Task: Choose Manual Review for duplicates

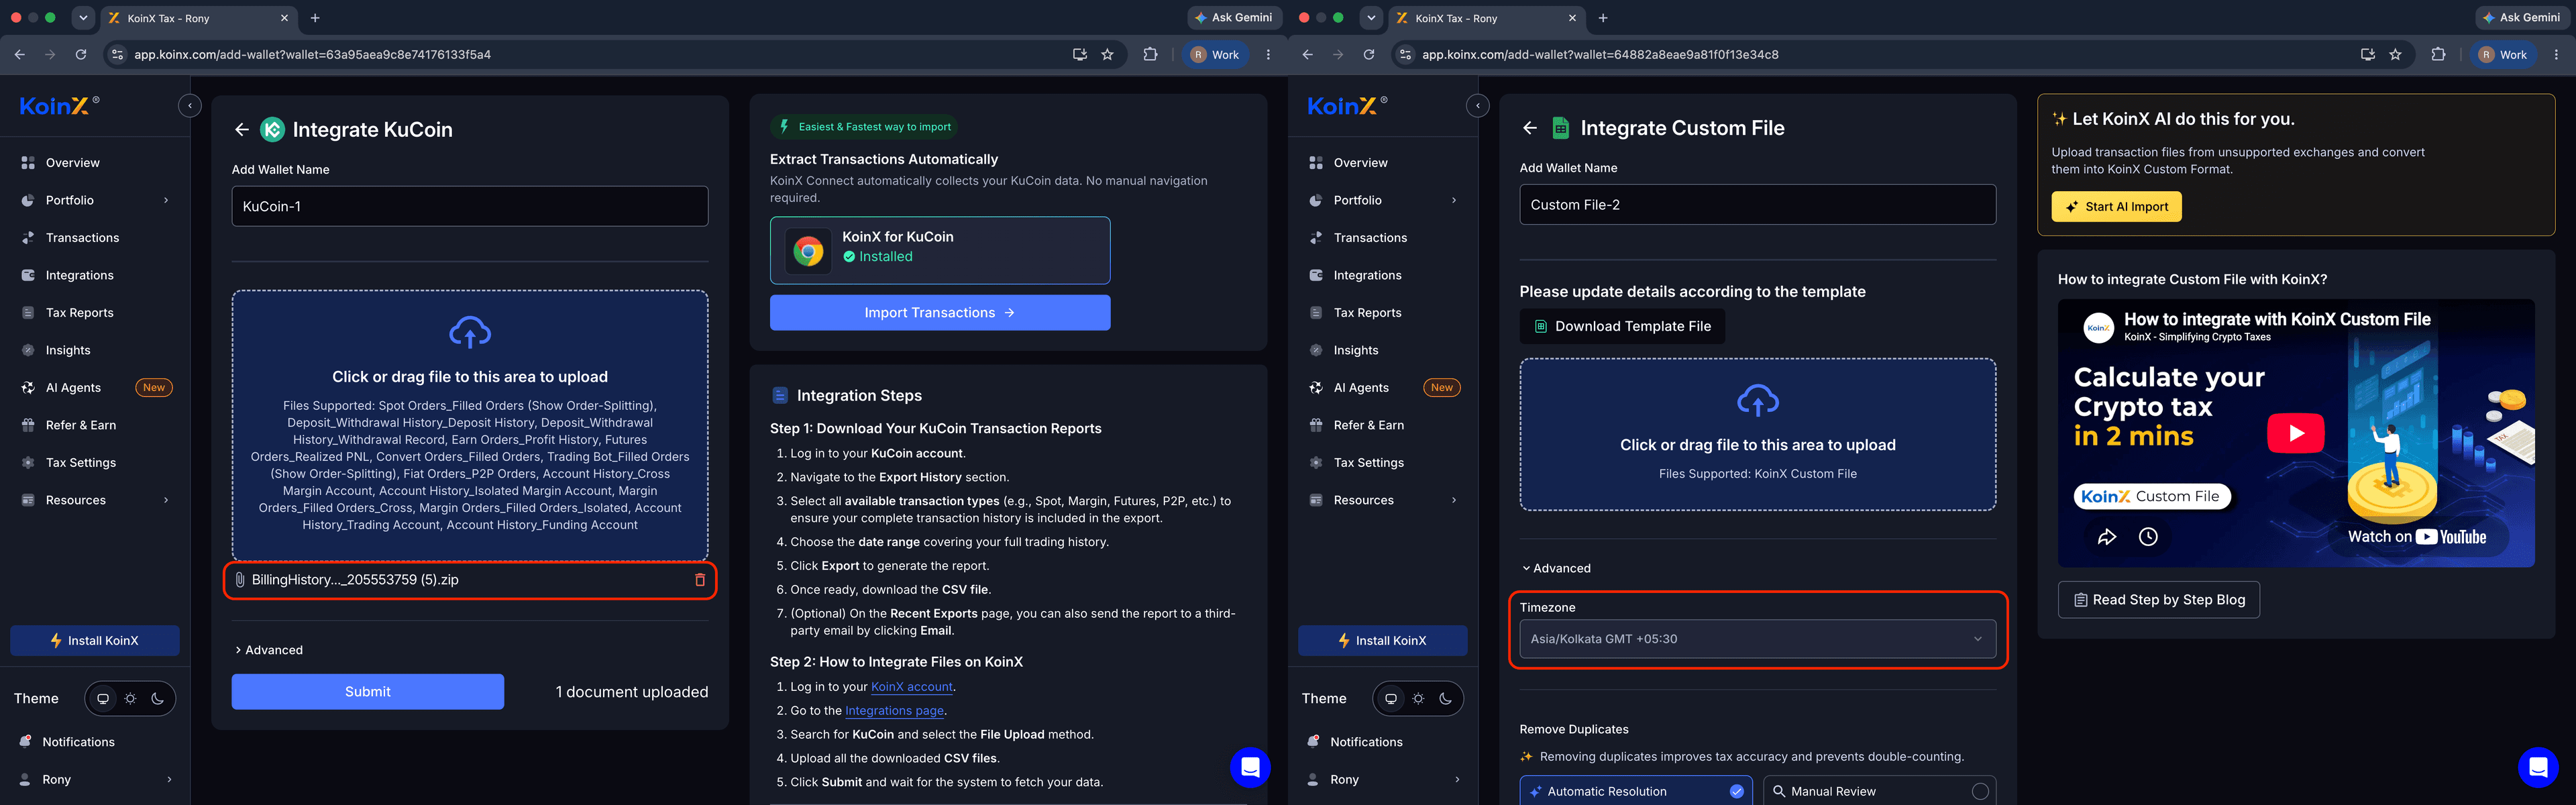Action: (x=1879, y=791)
